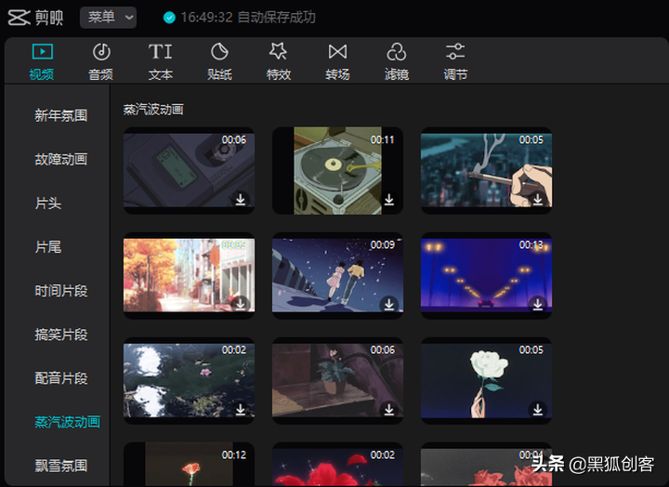Viewport: 669px width, 487px height.
Task: Click the 剪映 scissor logo icon
Action: point(20,18)
